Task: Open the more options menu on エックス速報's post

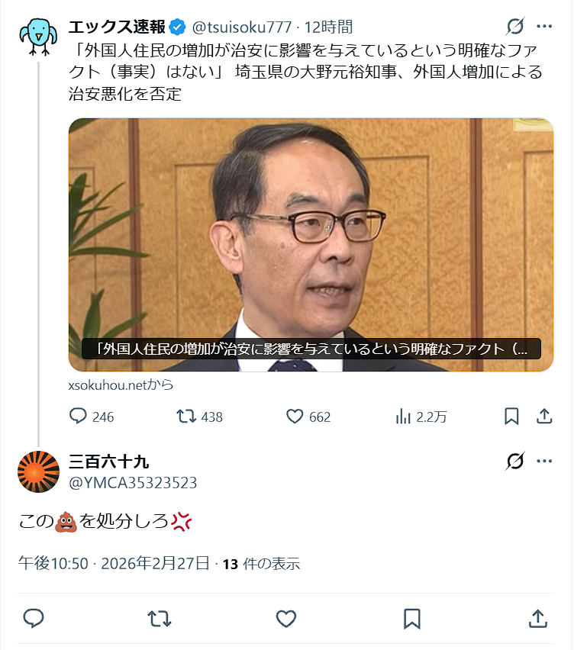Action: (544, 27)
